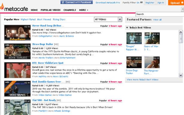Click Entertainment category link
The height and width of the screenshot is (115, 184).
click(x=68, y=58)
